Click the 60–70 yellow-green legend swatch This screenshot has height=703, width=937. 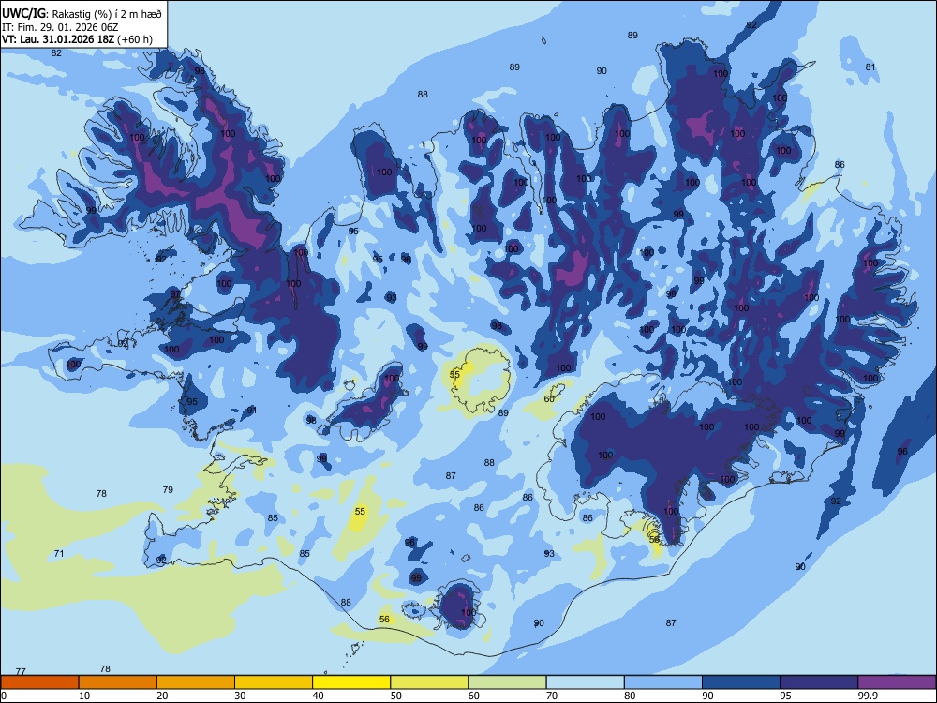pos(507,682)
